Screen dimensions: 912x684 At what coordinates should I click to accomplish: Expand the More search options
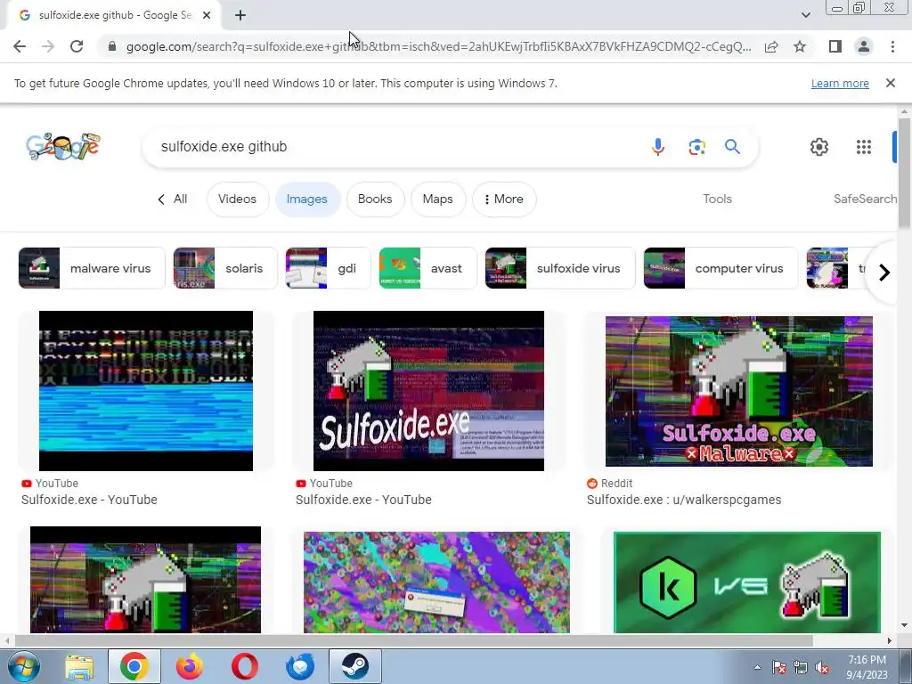pyautogui.click(x=504, y=199)
